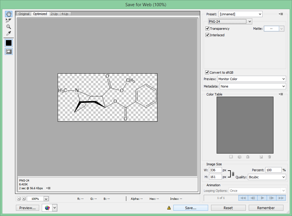
Task: Open the Optimize panel menu icon
Action: 281,14
